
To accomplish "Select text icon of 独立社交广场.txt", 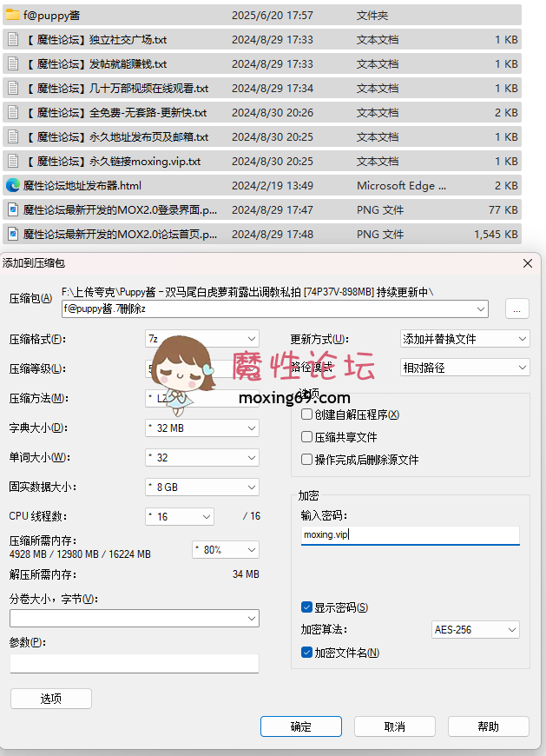I will 13,39.
